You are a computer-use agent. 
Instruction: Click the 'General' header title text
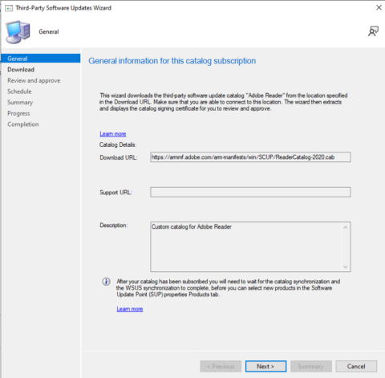tap(49, 31)
